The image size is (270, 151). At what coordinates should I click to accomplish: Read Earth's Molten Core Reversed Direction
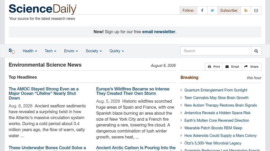tap(217, 120)
